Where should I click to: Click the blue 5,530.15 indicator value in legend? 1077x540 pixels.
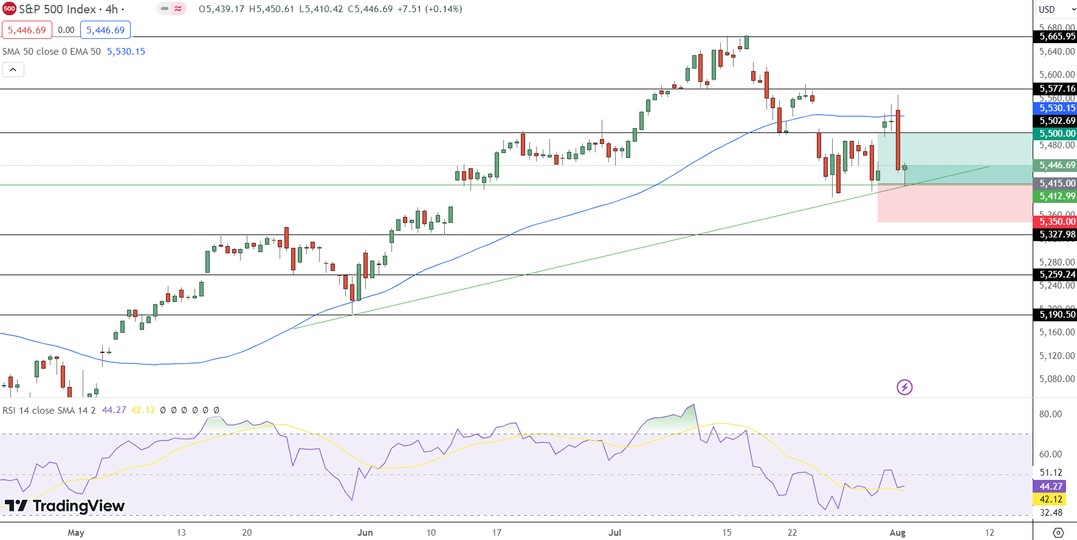coord(126,52)
